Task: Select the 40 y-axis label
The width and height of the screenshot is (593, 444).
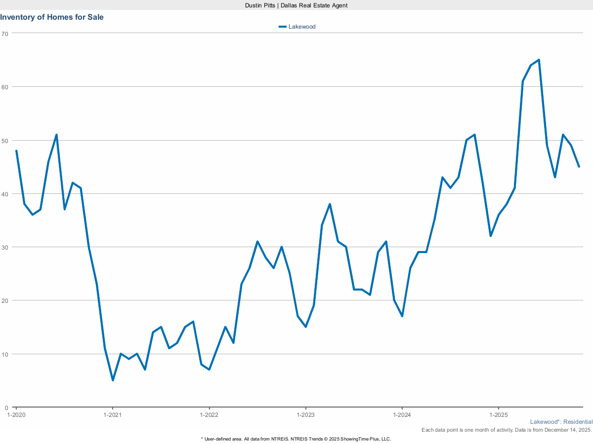Action: (5, 194)
